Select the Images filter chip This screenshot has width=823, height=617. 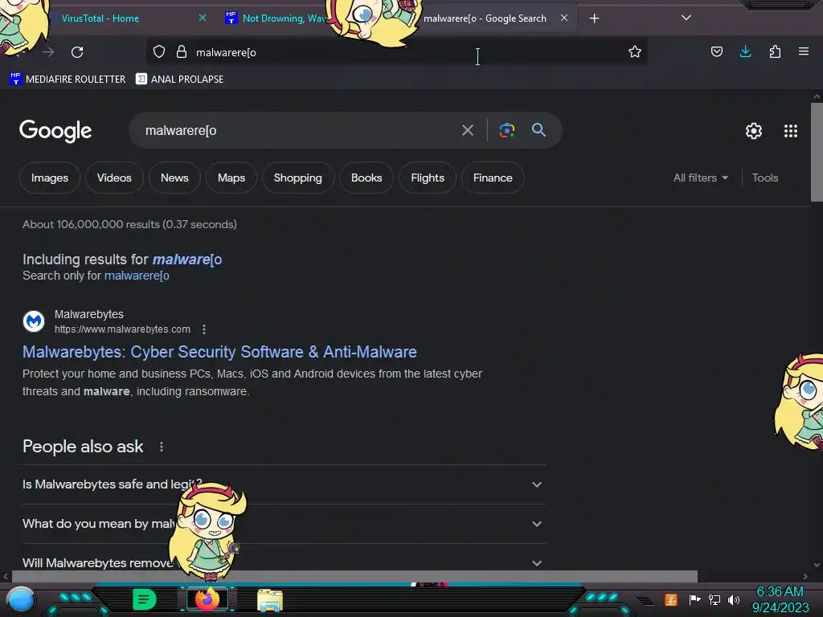50,178
